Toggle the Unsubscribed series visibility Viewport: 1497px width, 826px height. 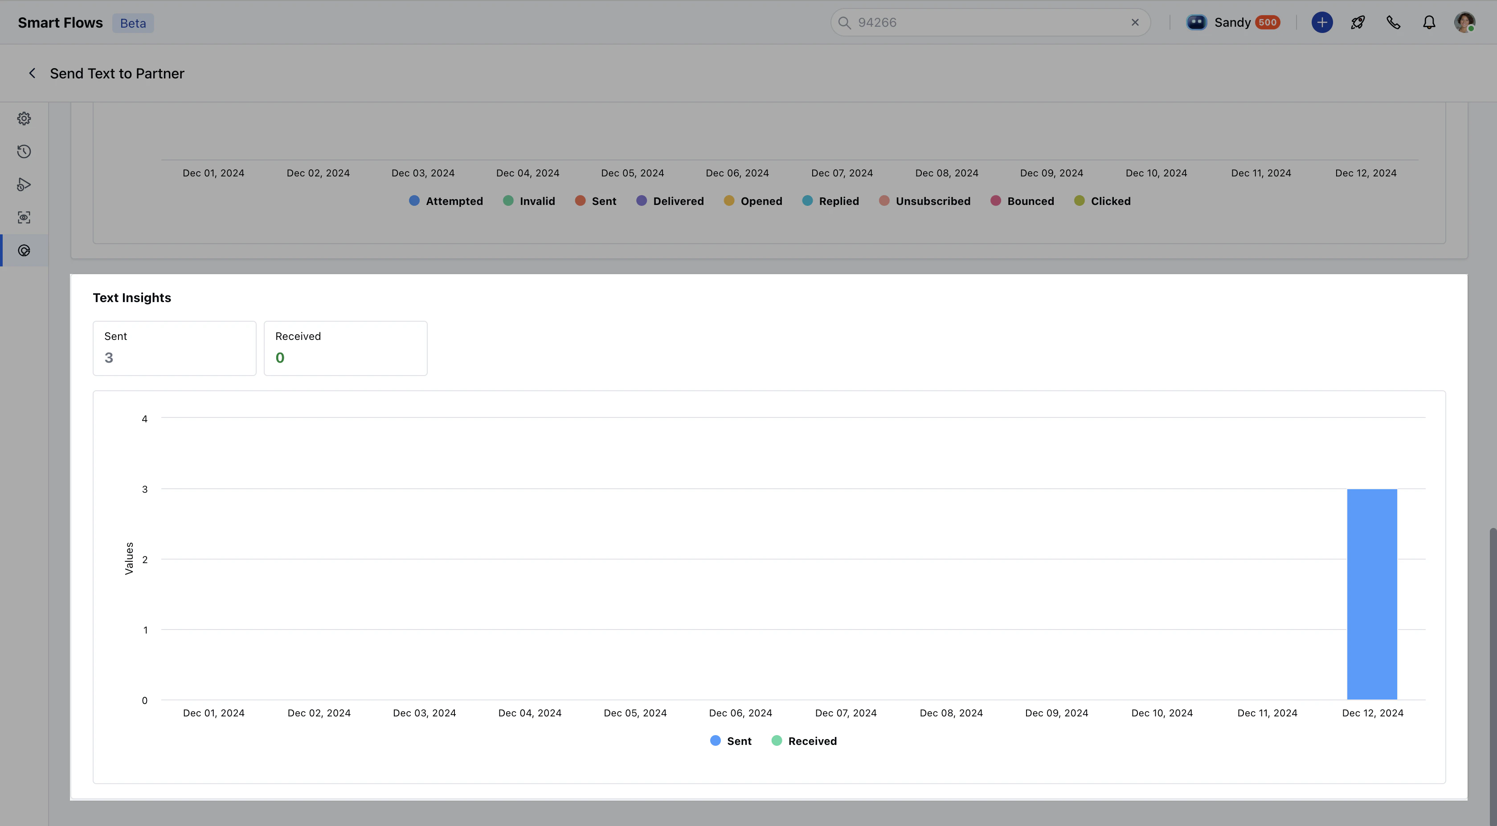click(x=925, y=200)
